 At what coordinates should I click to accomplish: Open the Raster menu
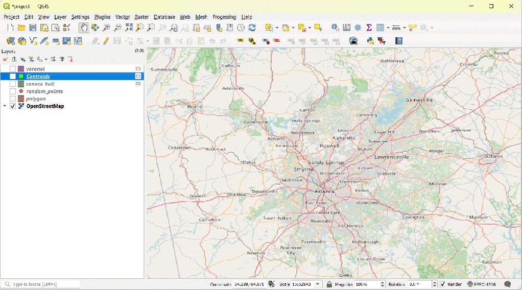[141, 17]
